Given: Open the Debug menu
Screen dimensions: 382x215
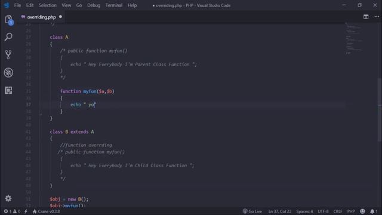Looking at the screenshot, I should [94, 5].
